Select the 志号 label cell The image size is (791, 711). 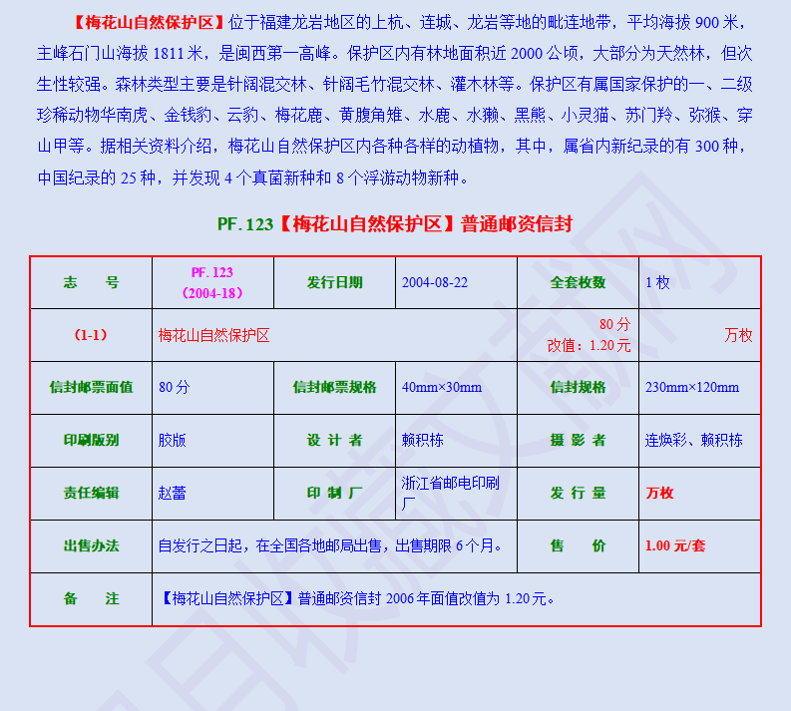(91, 282)
